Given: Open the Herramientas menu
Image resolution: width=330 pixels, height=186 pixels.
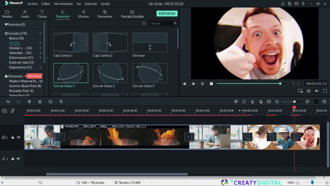Looking at the screenshot, I should (63, 4).
